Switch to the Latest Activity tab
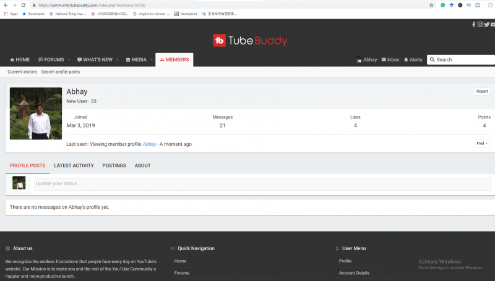495x281 pixels. point(74,166)
